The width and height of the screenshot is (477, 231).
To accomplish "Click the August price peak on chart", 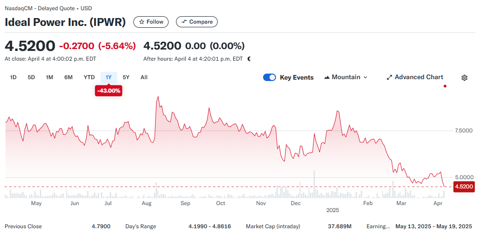I will click(x=157, y=97).
